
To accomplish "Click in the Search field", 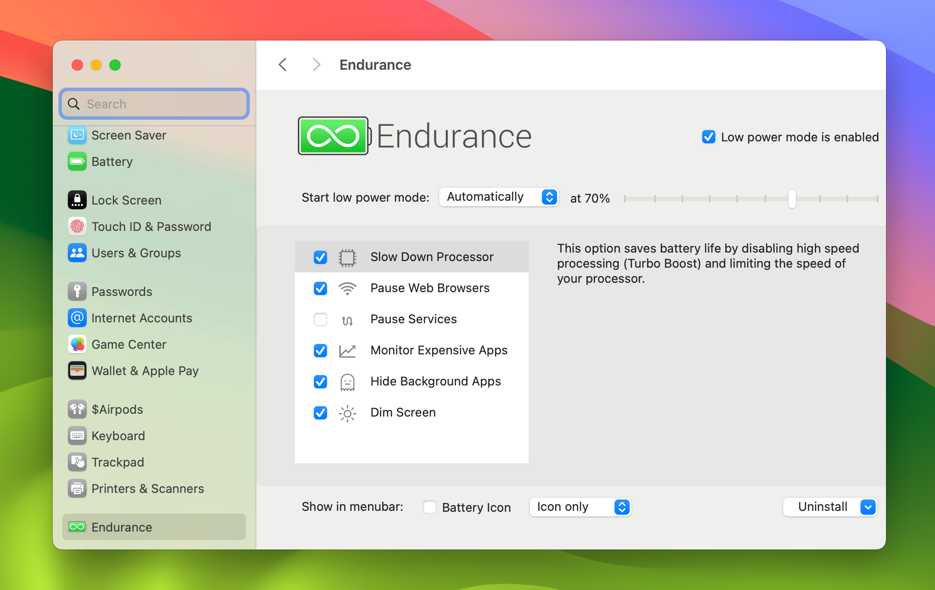I will [154, 104].
